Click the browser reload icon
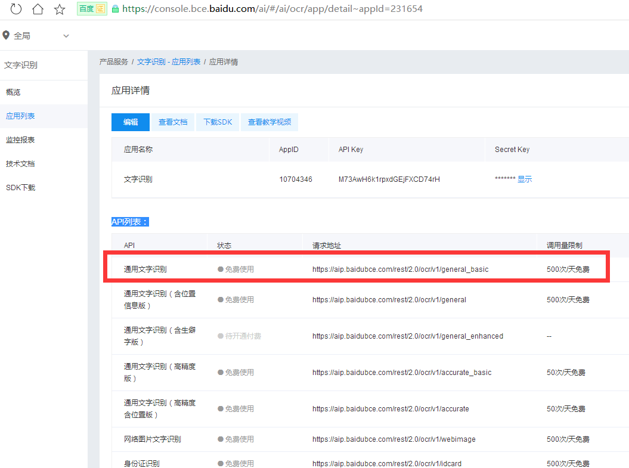This screenshot has width=629, height=468. pyautogui.click(x=16, y=9)
